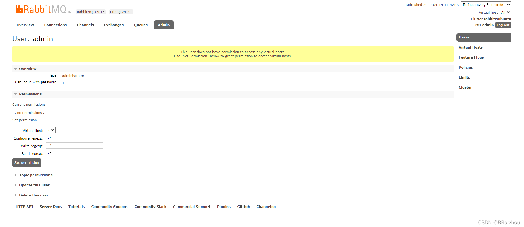
Task: Click the RabbitMQ 3.9.15 version label
Action: point(91,12)
